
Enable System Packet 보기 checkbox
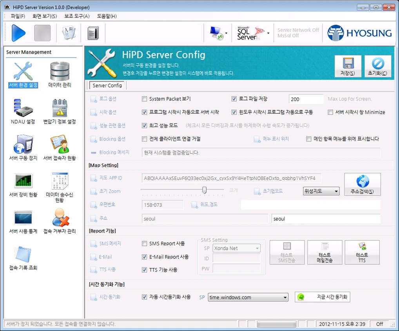145,99
